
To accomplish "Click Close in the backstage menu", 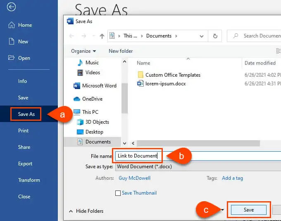I will click(x=24, y=197).
